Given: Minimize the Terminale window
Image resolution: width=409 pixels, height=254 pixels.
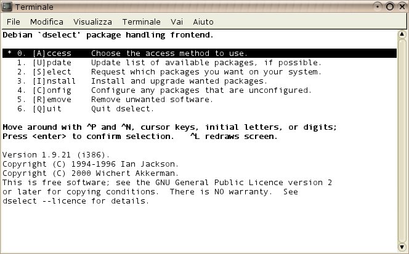Looking at the screenshot, I should pos(378,7).
